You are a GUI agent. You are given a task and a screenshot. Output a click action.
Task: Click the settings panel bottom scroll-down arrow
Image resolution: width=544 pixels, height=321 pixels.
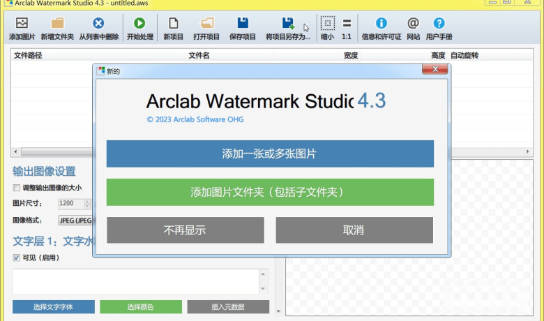[x=278, y=311]
